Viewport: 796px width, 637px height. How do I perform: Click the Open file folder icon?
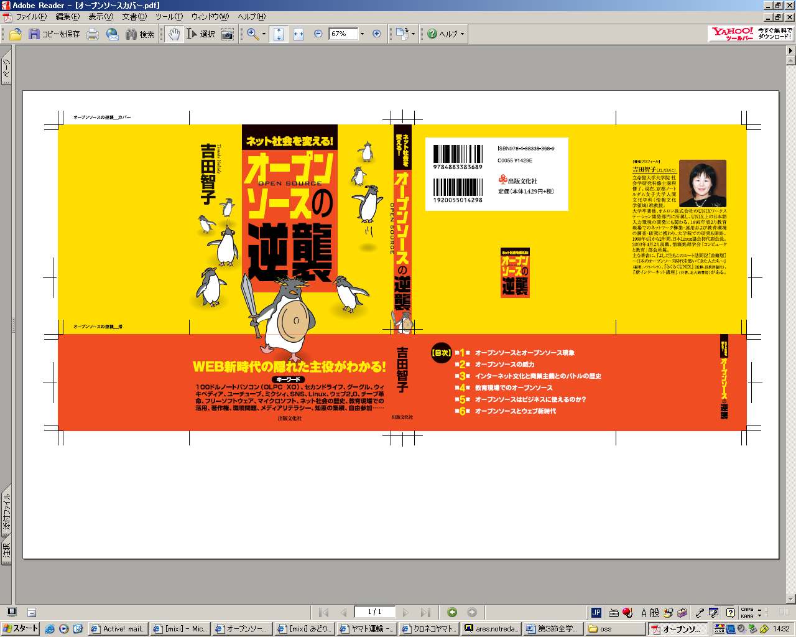[x=16, y=34]
